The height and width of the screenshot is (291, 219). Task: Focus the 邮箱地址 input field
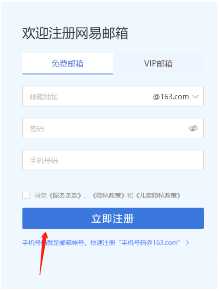(x=87, y=96)
